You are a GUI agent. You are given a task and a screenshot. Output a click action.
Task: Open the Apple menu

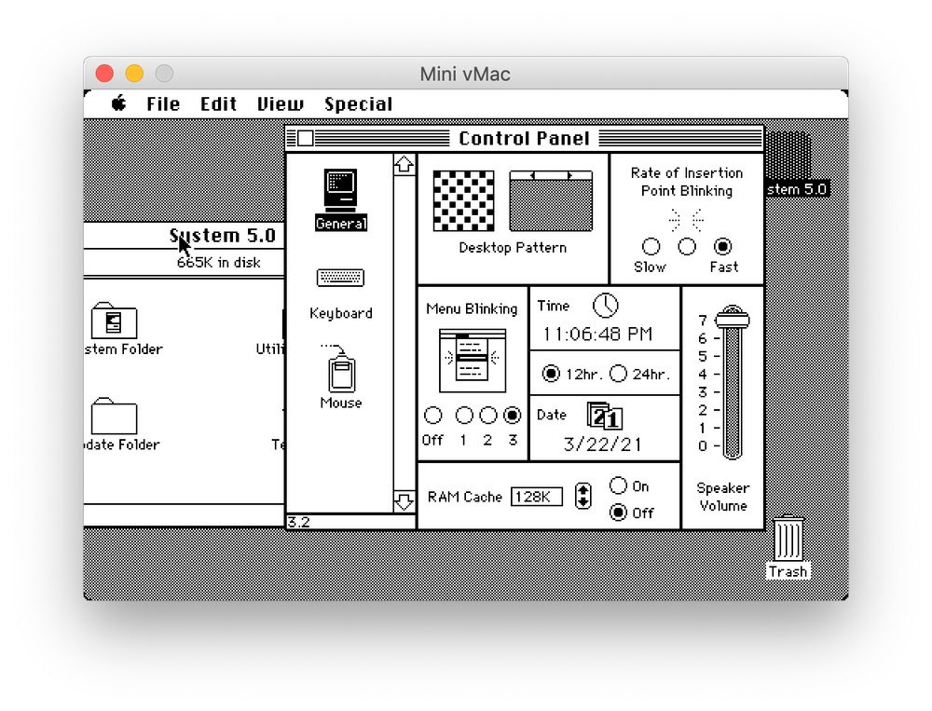click(x=119, y=103)
